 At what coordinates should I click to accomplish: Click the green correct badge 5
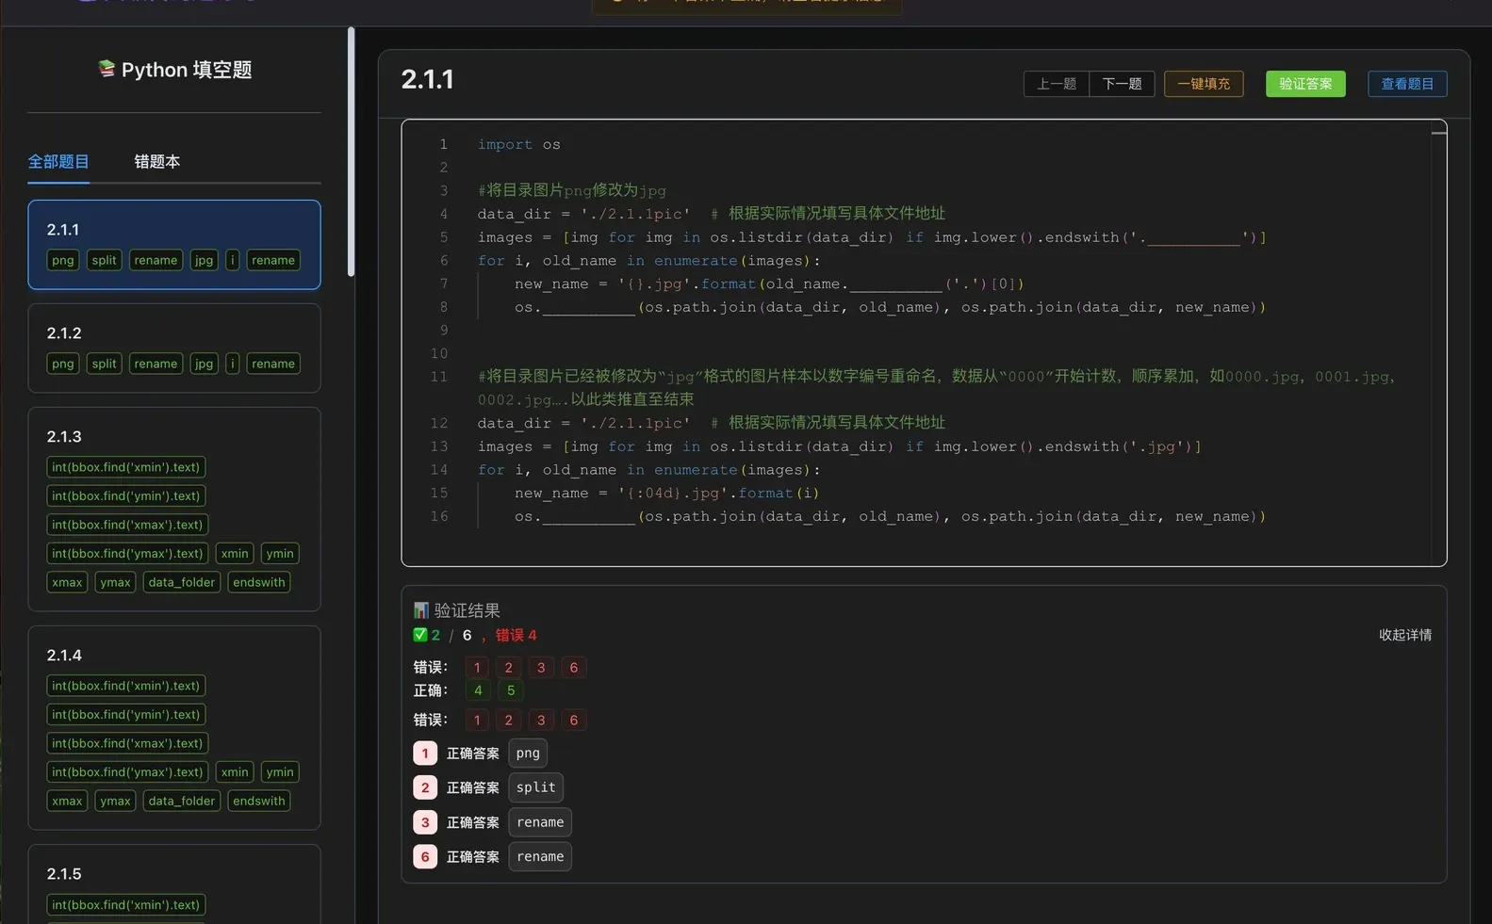(x=511, y=690)
